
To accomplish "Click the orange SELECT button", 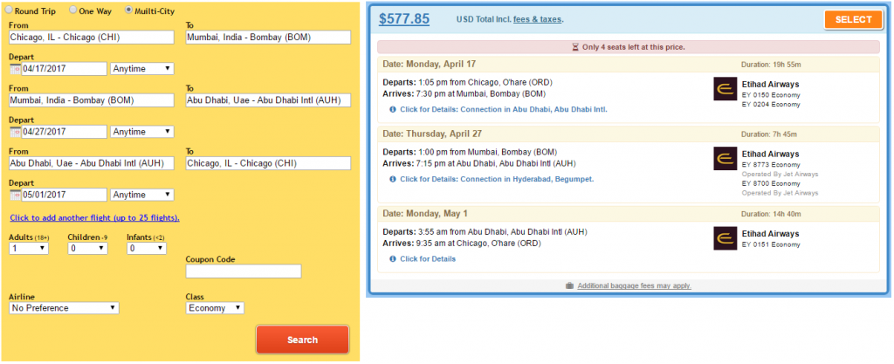I will tap(853, 19).
